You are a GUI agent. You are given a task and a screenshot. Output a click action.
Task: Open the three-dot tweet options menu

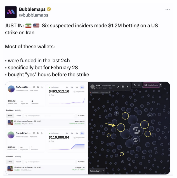point(167,9)
